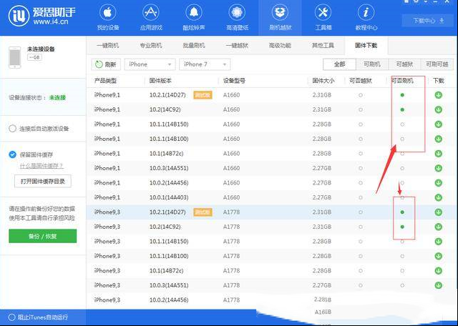Toggle 阻止iTunes自动运行 option

(x=11, y=317)
